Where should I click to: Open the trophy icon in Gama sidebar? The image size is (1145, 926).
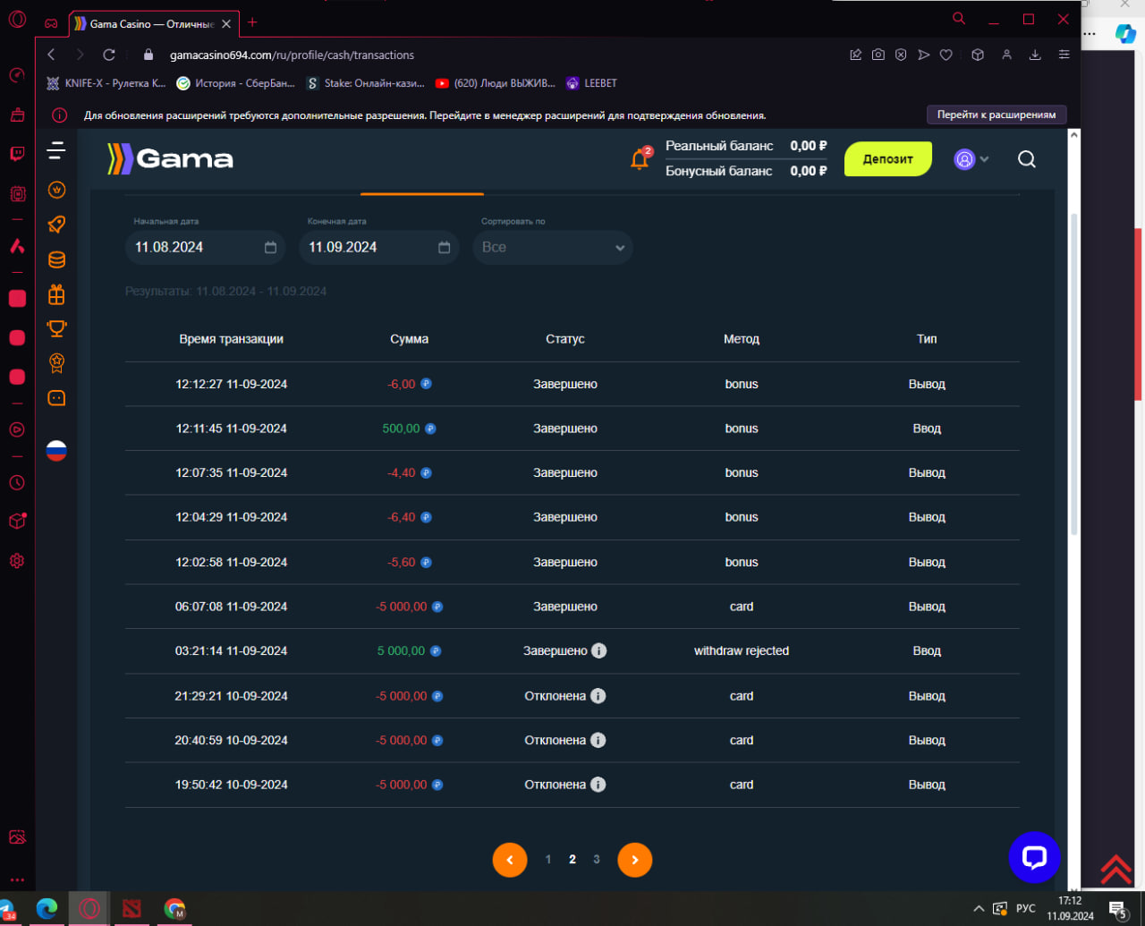pos(56,328)
